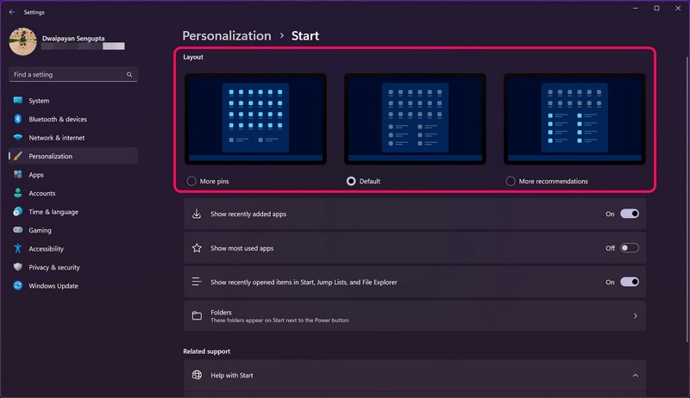
Task: Click the Bluetooth & devices sidebar icon
Action: tap(17, 119)
